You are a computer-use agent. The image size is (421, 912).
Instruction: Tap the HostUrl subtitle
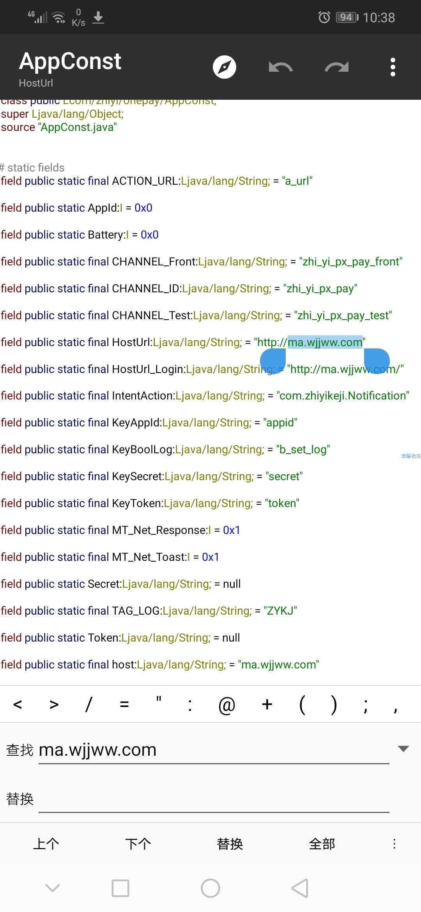point(36,83)
